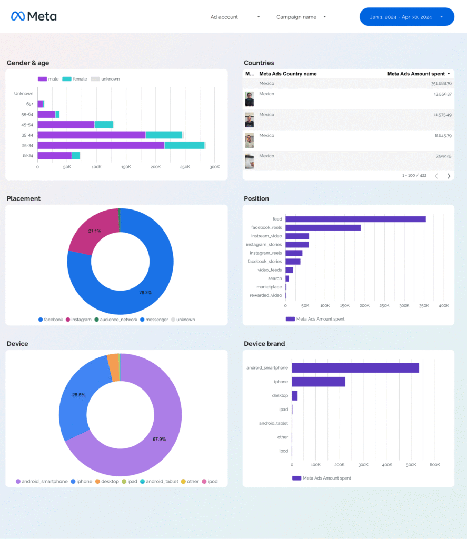Image resolution: width=467 pixels, height=539 pixels.
Task: Open the date range picker
Action: pyautogui.click(x=407, y=17)
